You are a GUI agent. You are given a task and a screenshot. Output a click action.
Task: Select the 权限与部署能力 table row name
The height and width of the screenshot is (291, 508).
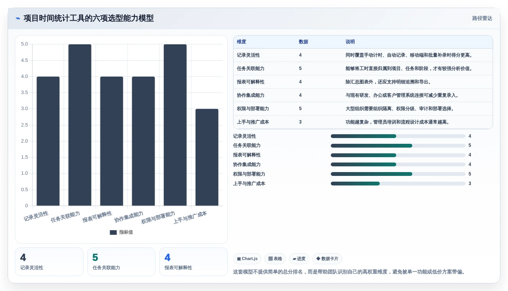(x=253, y=109)
